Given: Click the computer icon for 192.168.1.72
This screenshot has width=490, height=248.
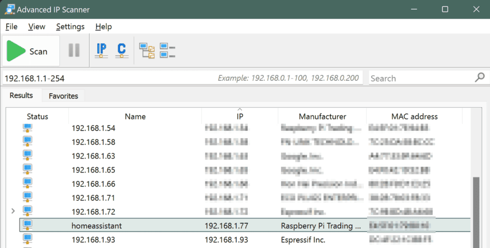Looking at the screenshot, I should click(27, 211).
